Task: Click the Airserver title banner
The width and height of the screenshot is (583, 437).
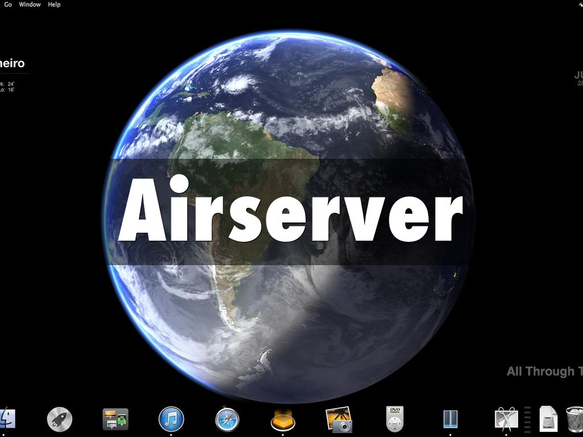Action: (290, 212)
